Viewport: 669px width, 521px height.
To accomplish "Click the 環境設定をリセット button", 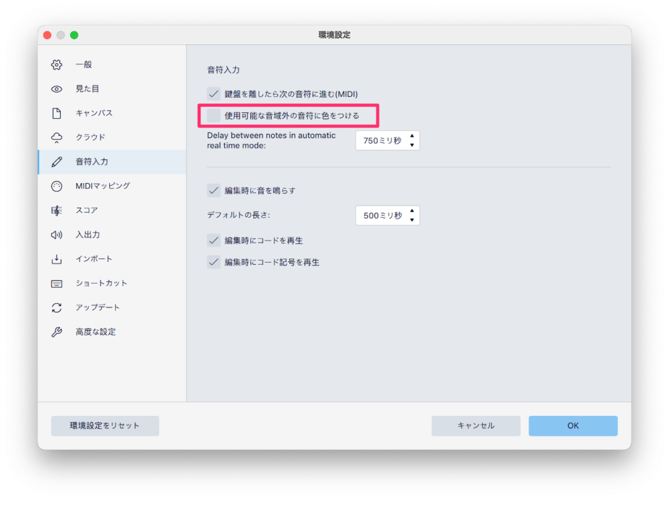I will [x=105, y=426].
